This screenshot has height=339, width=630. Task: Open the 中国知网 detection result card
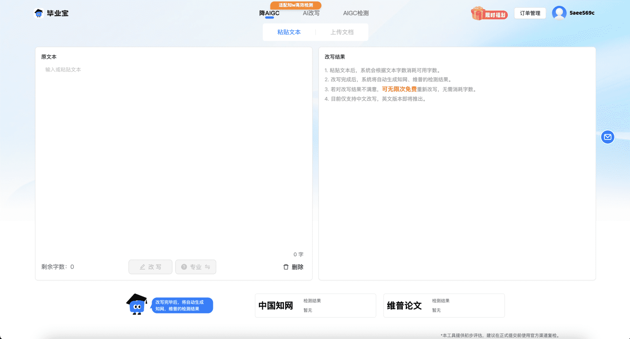[315, 305]
